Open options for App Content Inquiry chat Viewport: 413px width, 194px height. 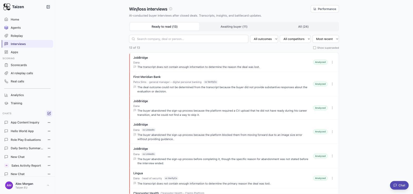(49, 122)
